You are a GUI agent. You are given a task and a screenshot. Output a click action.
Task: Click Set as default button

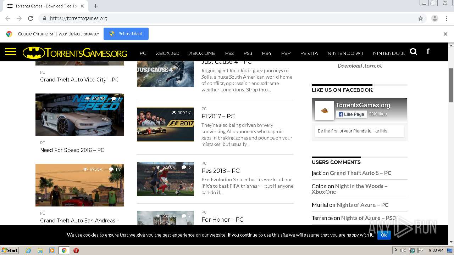126,34
